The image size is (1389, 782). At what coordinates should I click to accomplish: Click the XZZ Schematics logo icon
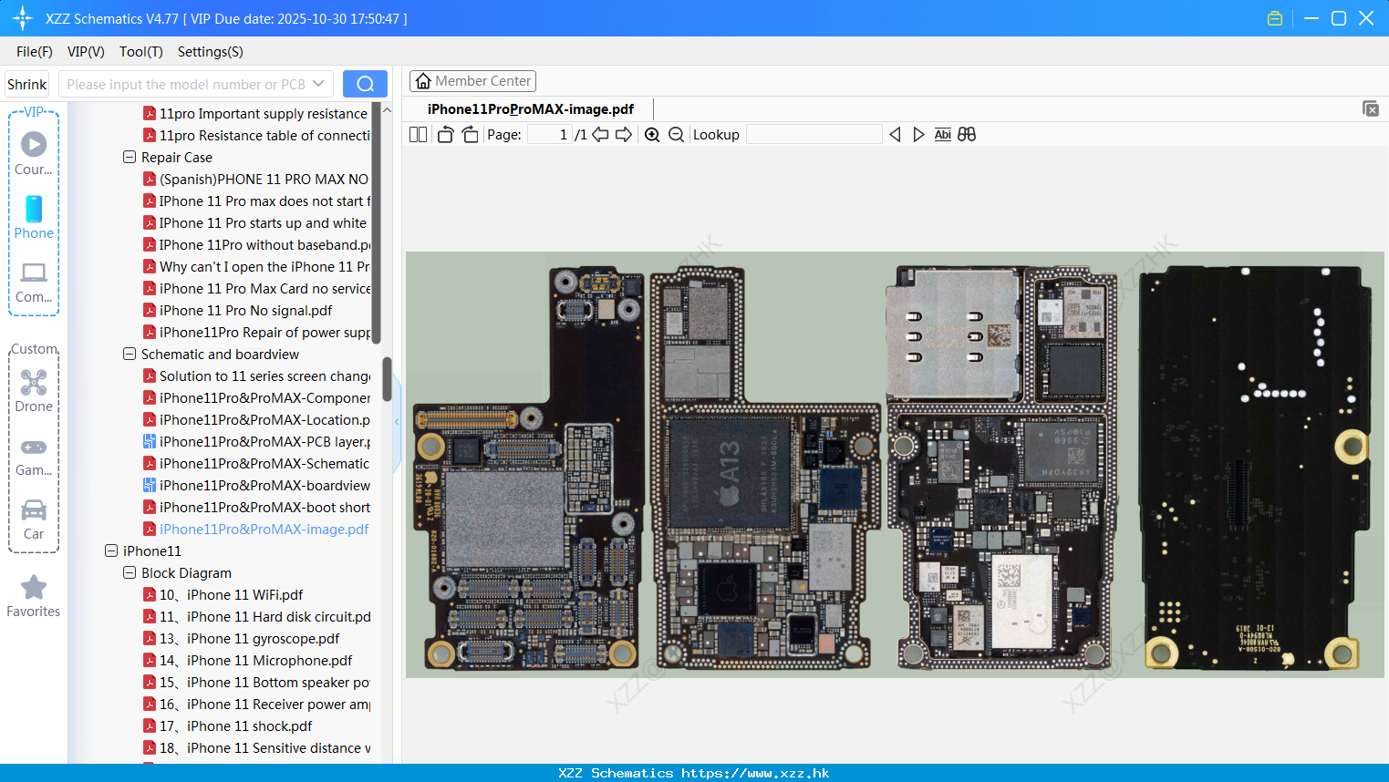click(x=23, y=18)
